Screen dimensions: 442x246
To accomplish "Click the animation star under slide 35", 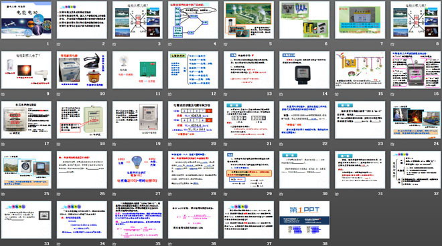I will [x=115, y=244].
